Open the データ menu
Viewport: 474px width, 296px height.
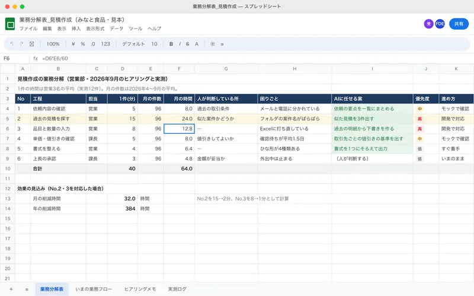(x=117, y=28)
